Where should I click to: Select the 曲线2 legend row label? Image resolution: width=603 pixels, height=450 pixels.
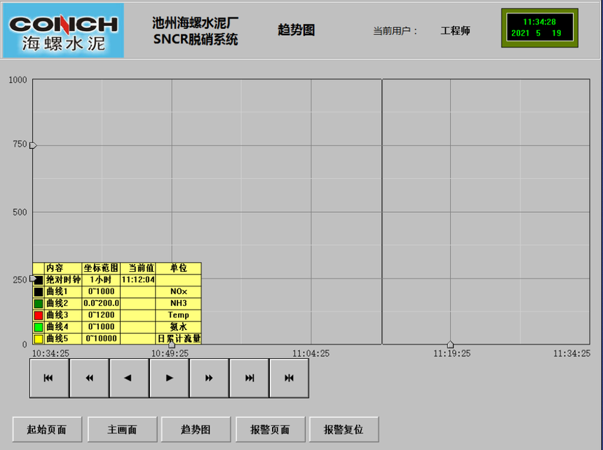point(57,303)
